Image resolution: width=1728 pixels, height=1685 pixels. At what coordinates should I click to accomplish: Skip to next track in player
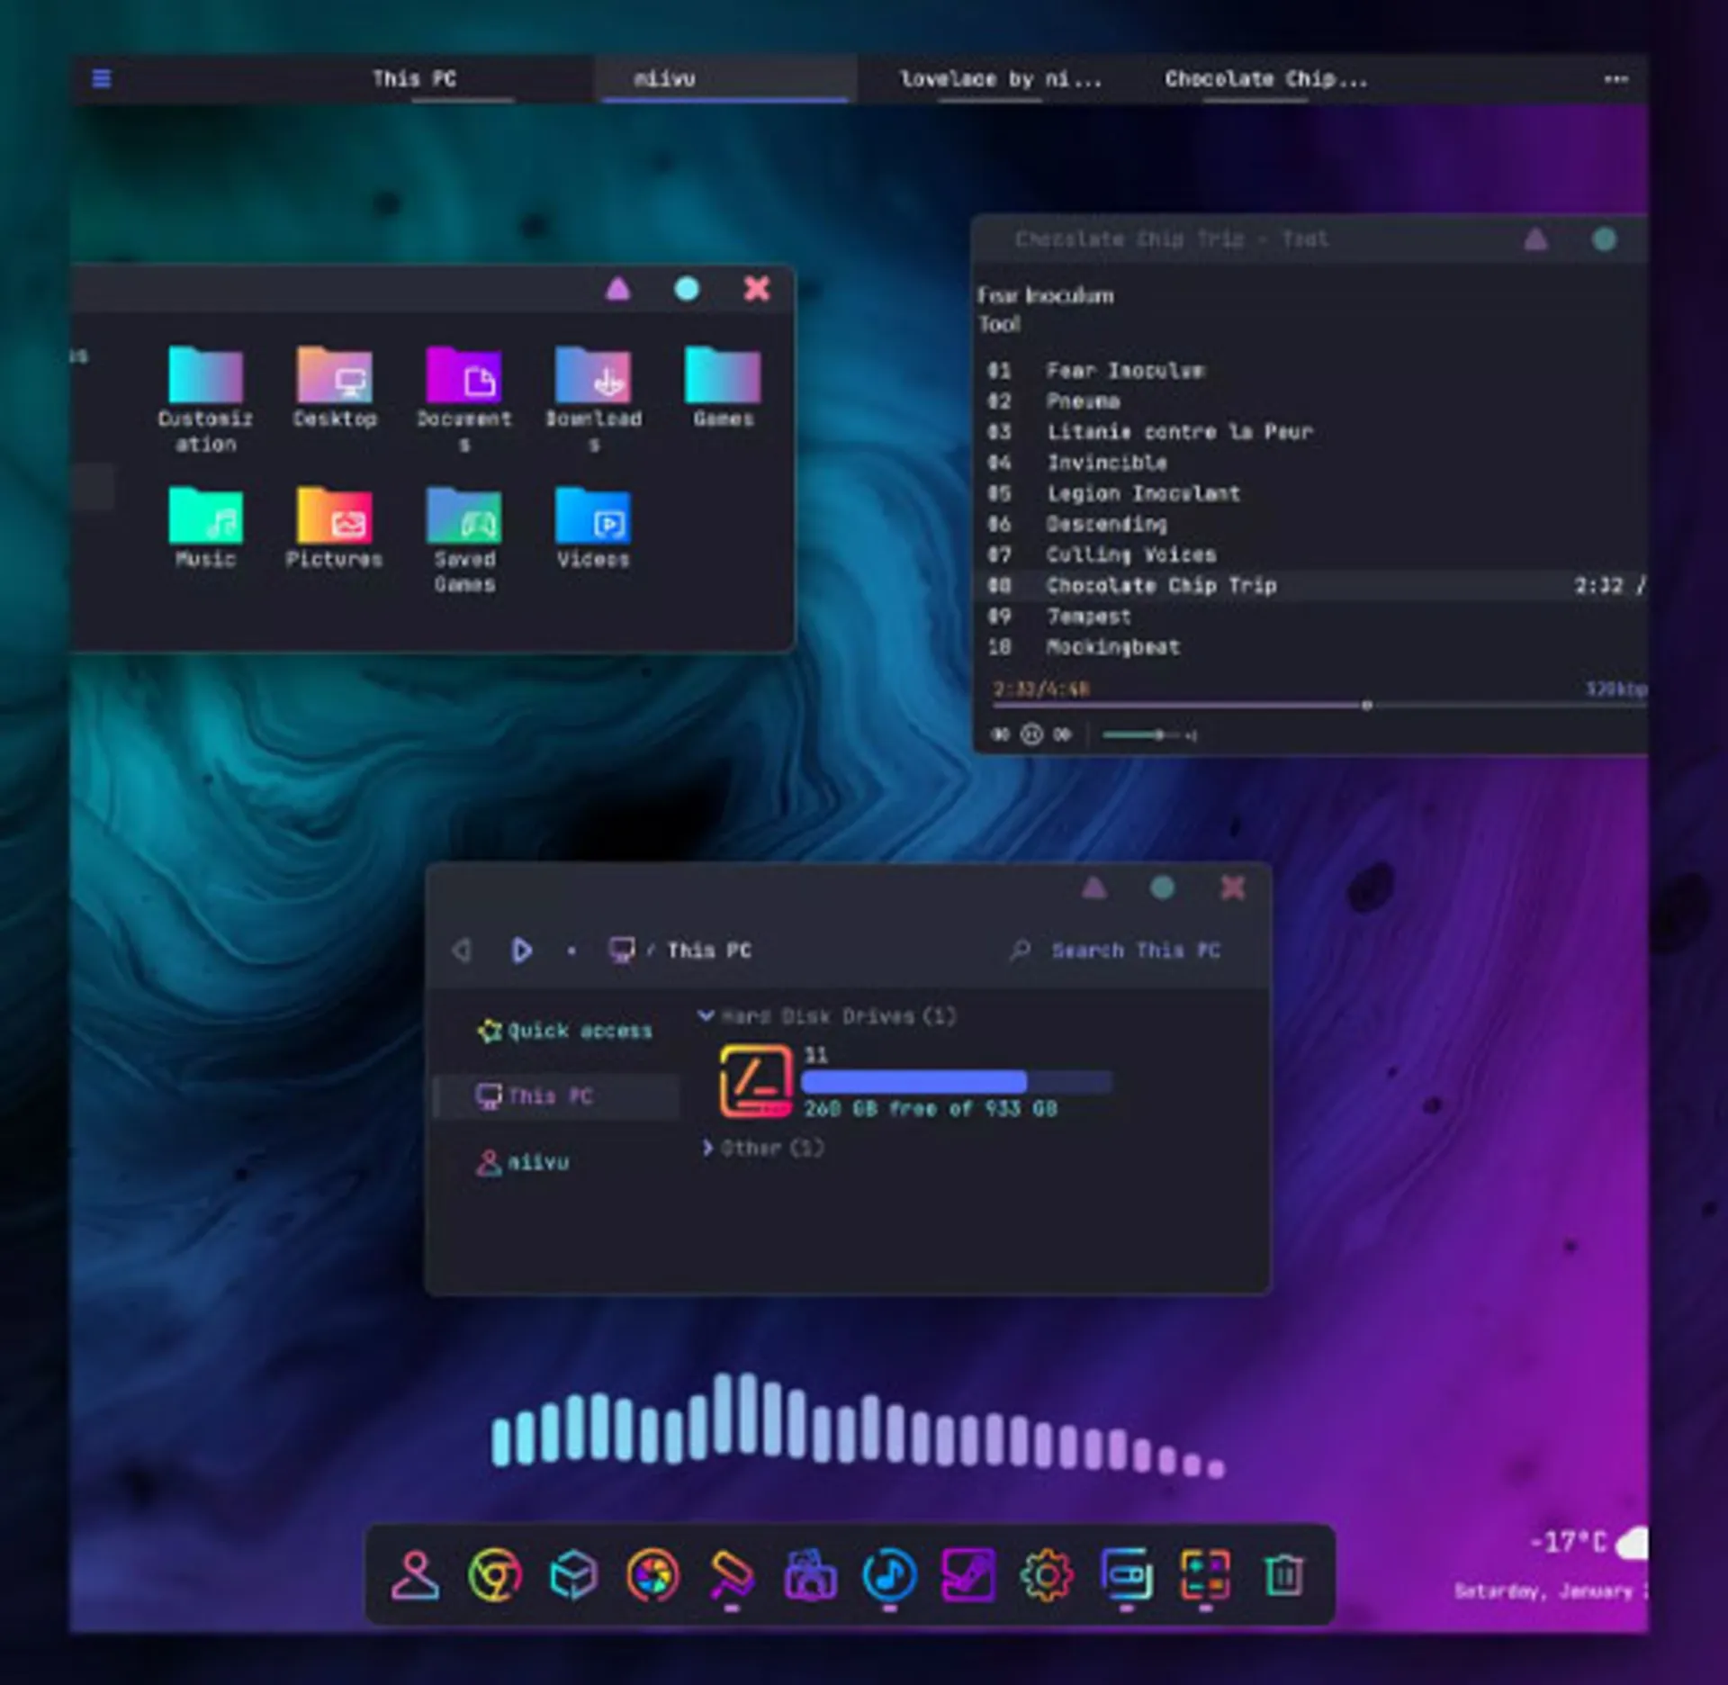coord(1063,734)
